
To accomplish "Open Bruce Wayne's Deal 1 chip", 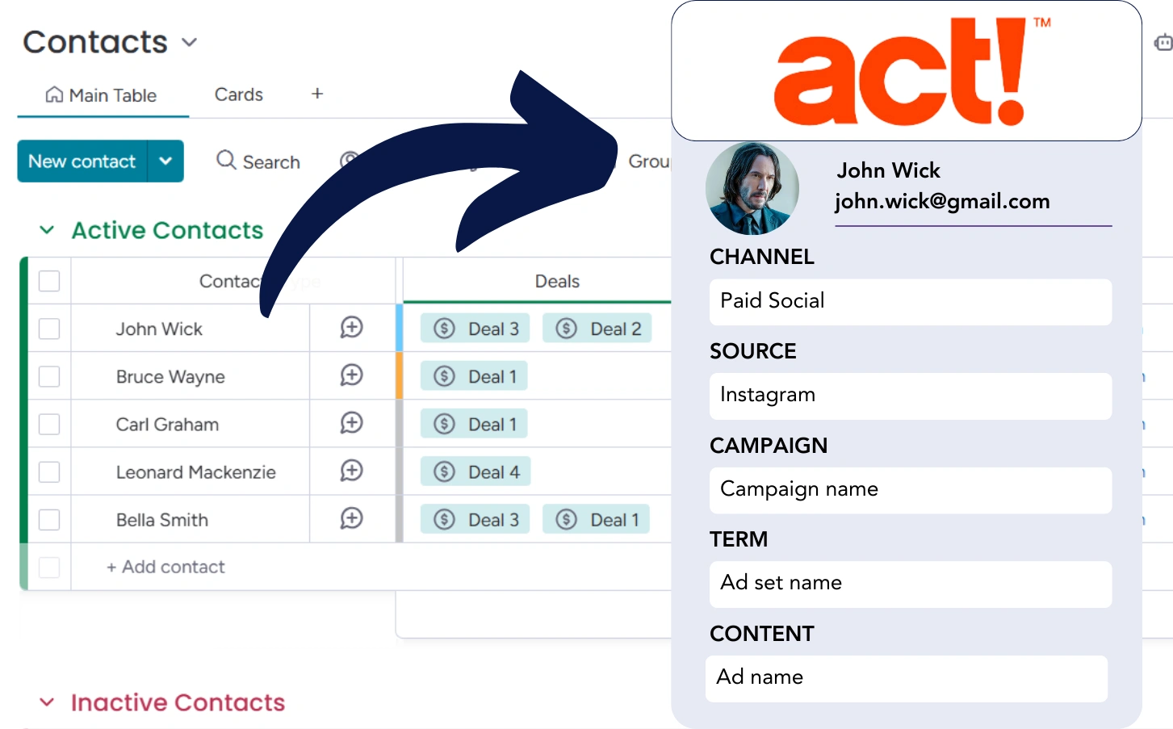I will [474, 376].
